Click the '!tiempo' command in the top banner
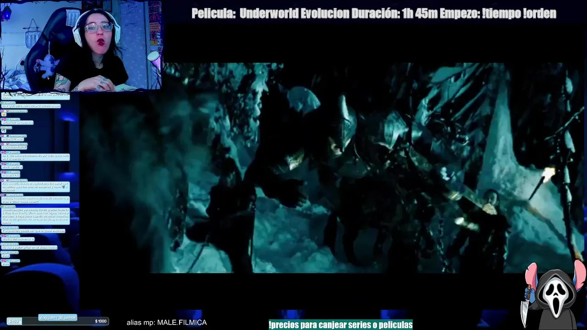 501,14
